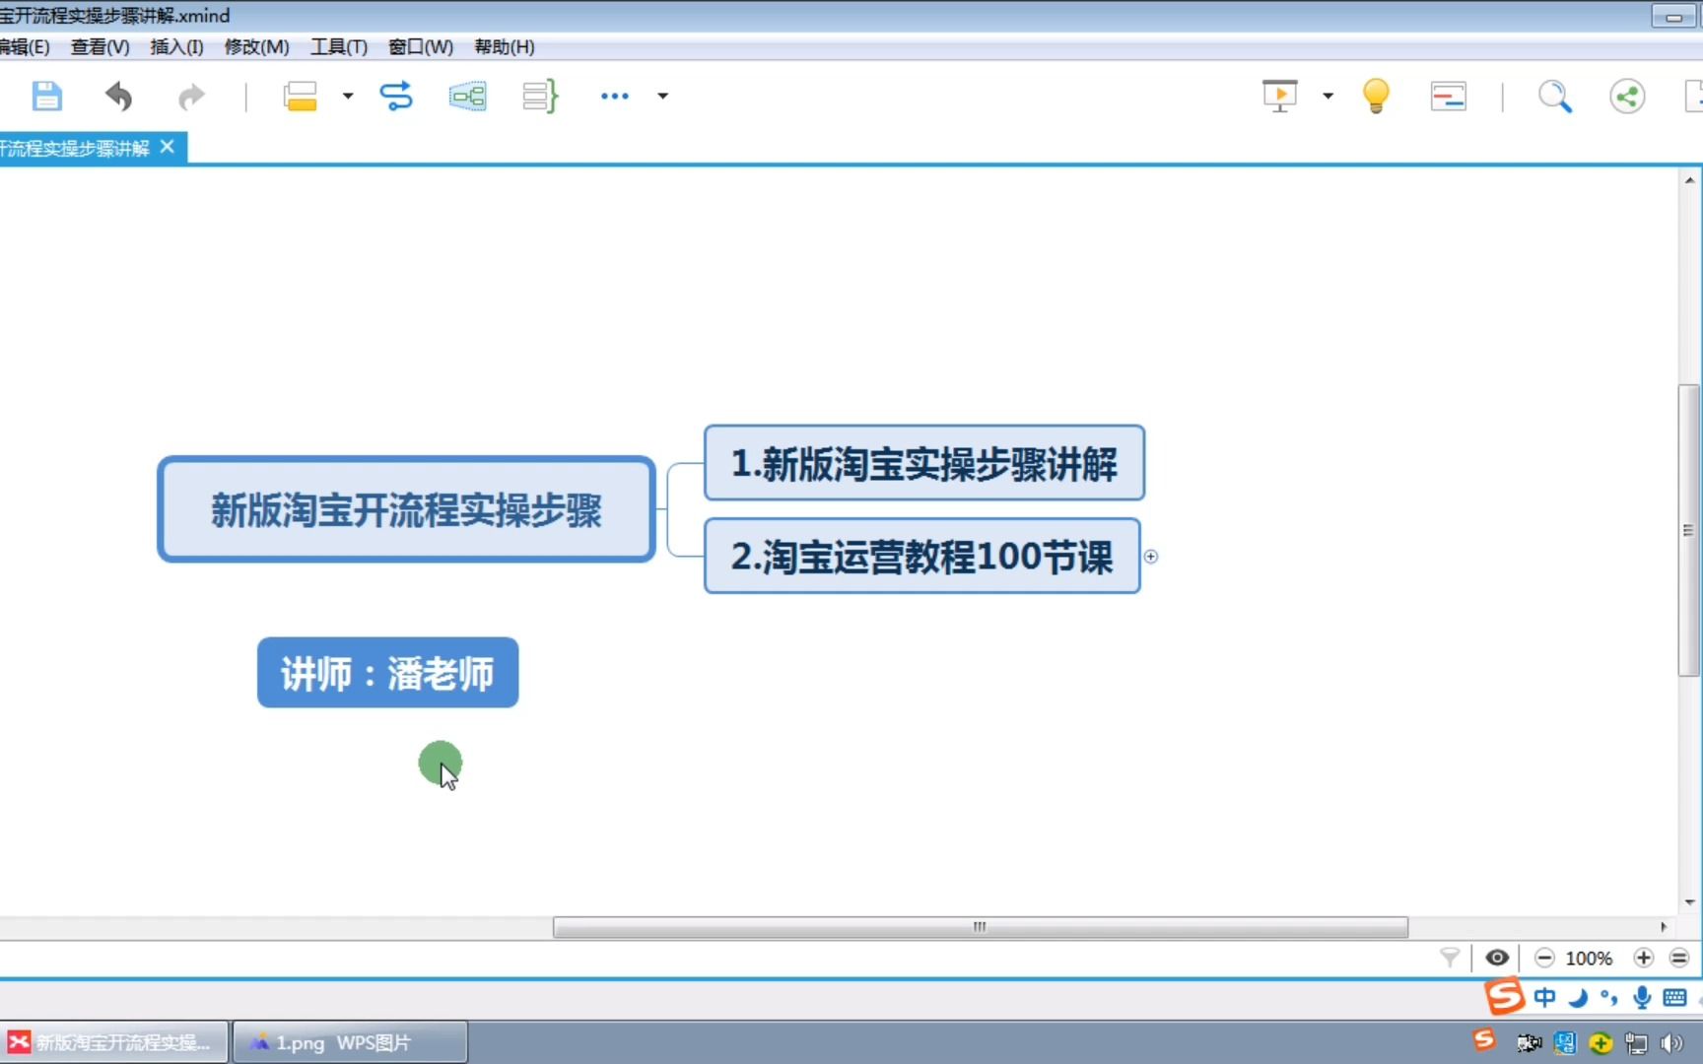Open the 窗口(W) menu
This screenshot has height=1064, width=1703.
[x=421, y=46]
